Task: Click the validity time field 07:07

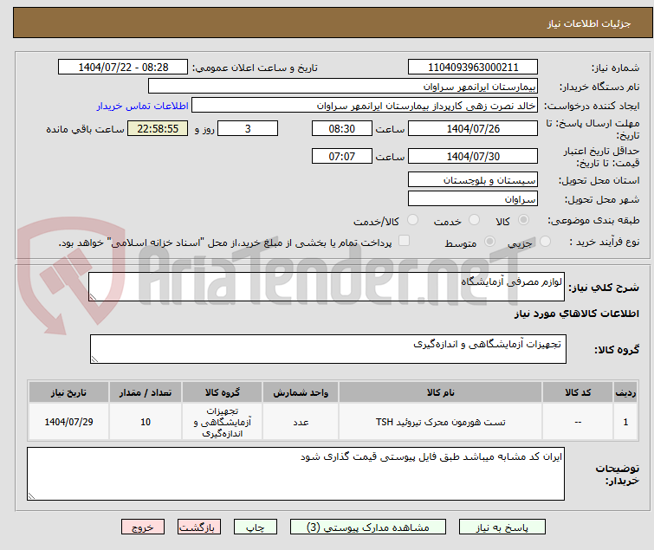Action: (x=341, y=156)
